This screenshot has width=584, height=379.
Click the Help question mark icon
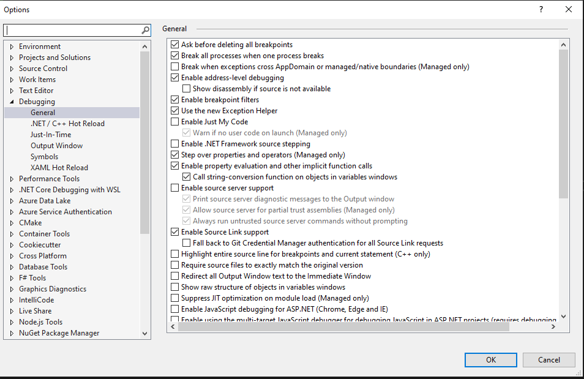tap(541, 9)
